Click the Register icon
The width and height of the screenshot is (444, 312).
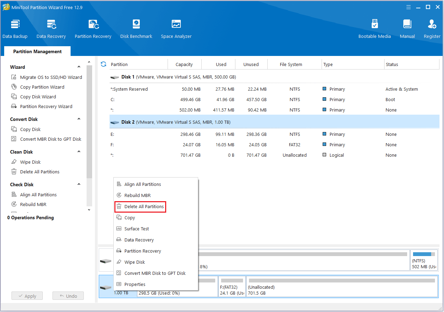pyautogui.click(x=432, y=29)
